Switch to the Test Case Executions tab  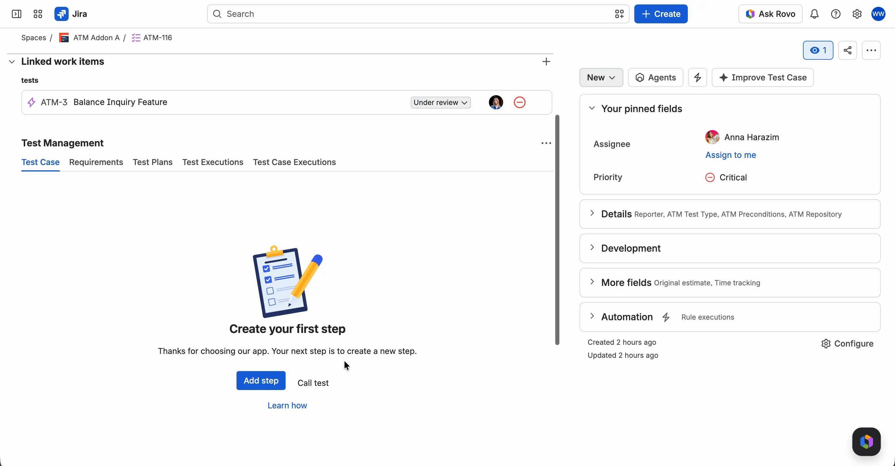[294, 162]
